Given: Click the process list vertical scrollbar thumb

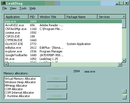Looking at the screenshot, I should tap(124, 23).
